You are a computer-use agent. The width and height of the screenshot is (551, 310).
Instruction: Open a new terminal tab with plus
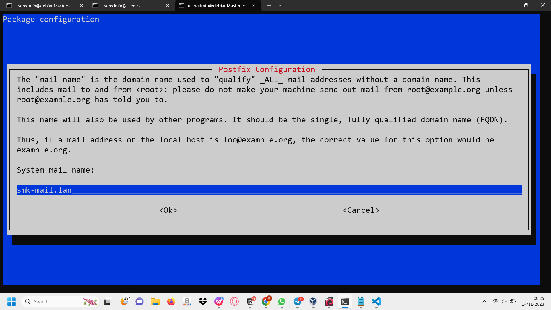point(269,5)
